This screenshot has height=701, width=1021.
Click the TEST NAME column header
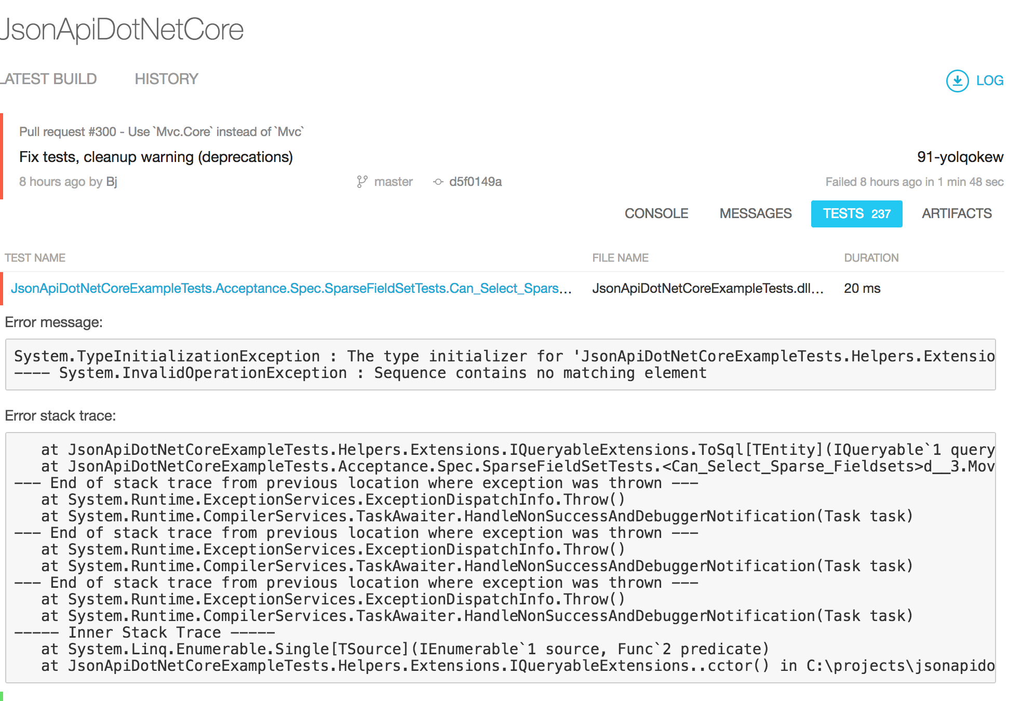coord(35,258)
